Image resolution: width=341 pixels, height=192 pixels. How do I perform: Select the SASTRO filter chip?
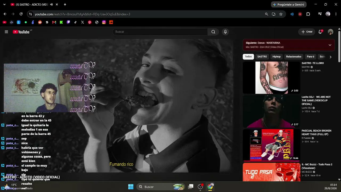point(262,57)
